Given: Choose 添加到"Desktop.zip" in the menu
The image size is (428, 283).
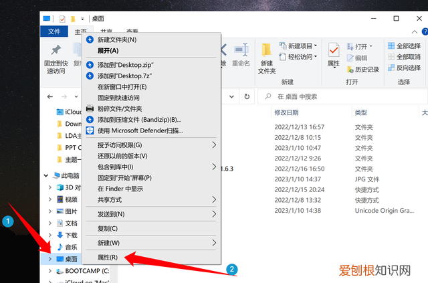Looking at the screenshot, I should pos(152,65).
